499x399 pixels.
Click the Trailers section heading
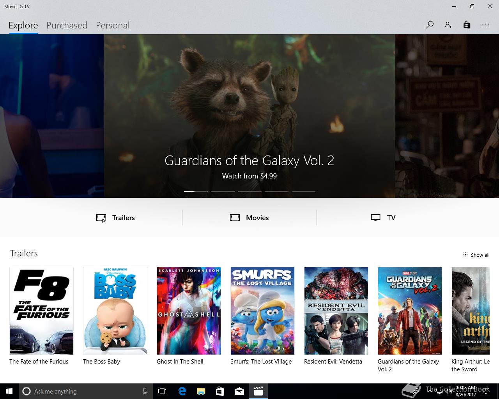click(x=24, y=253)
